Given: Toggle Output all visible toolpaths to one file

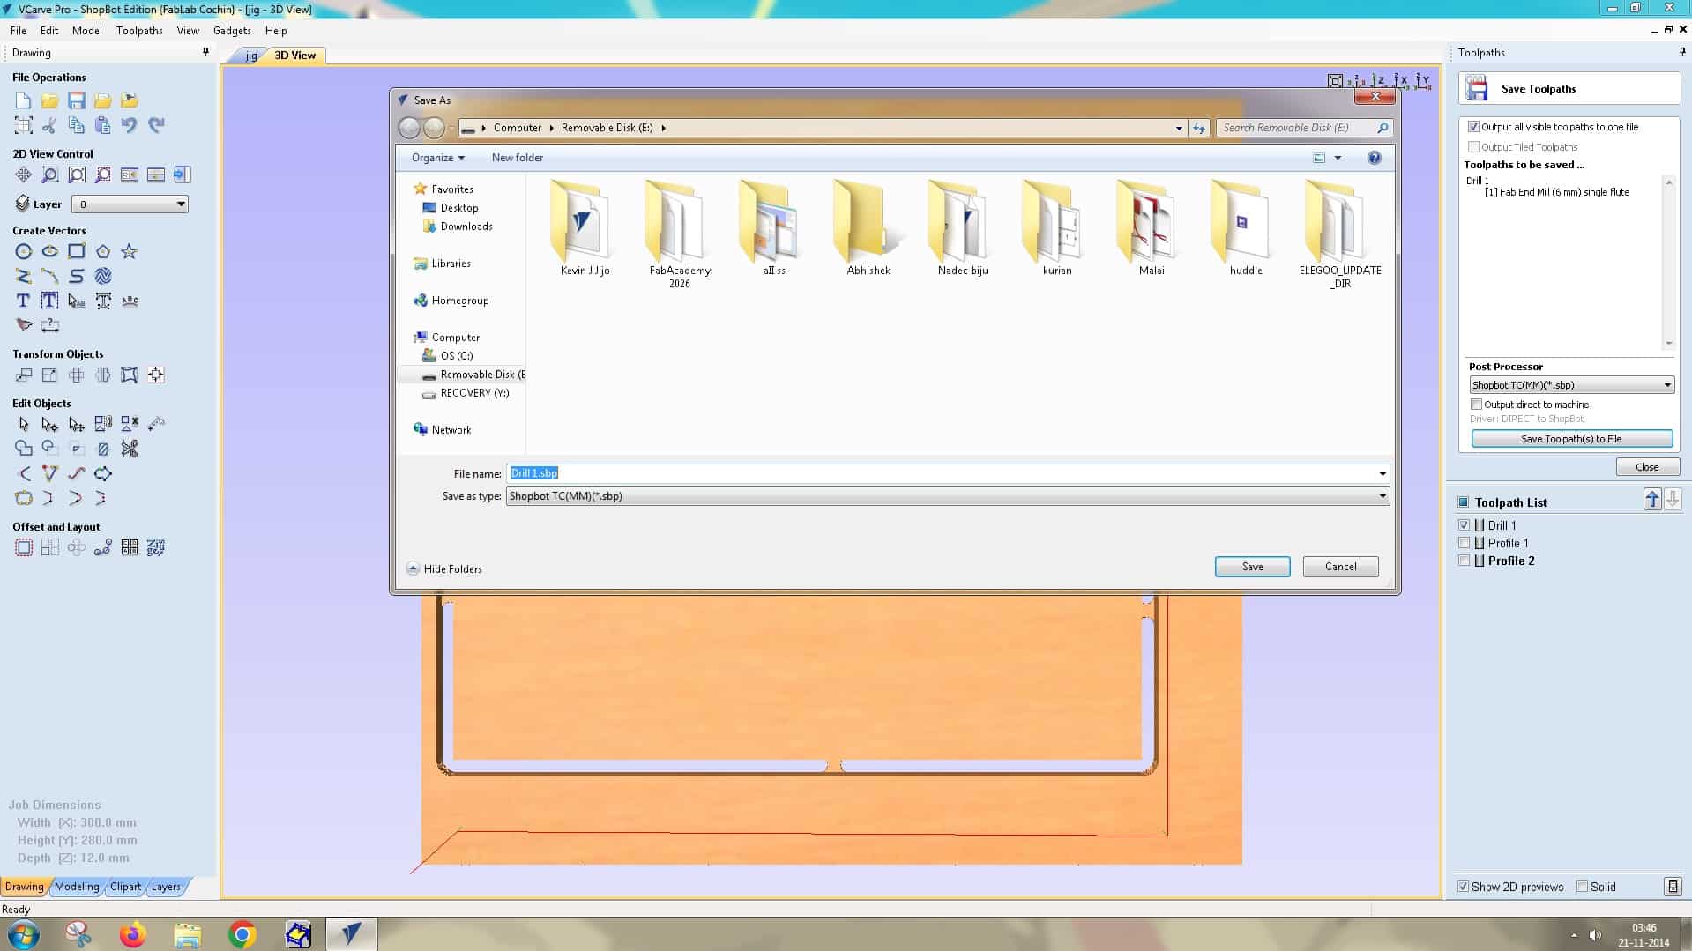Looking at the screenshot, I should click(x=1473, y=127).
